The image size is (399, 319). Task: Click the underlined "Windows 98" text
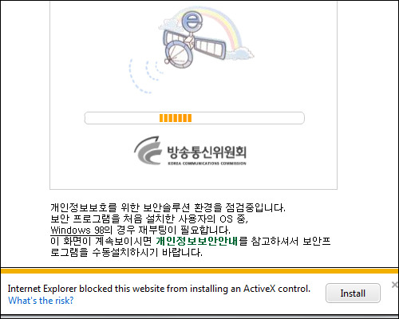[x=77, y=230]
